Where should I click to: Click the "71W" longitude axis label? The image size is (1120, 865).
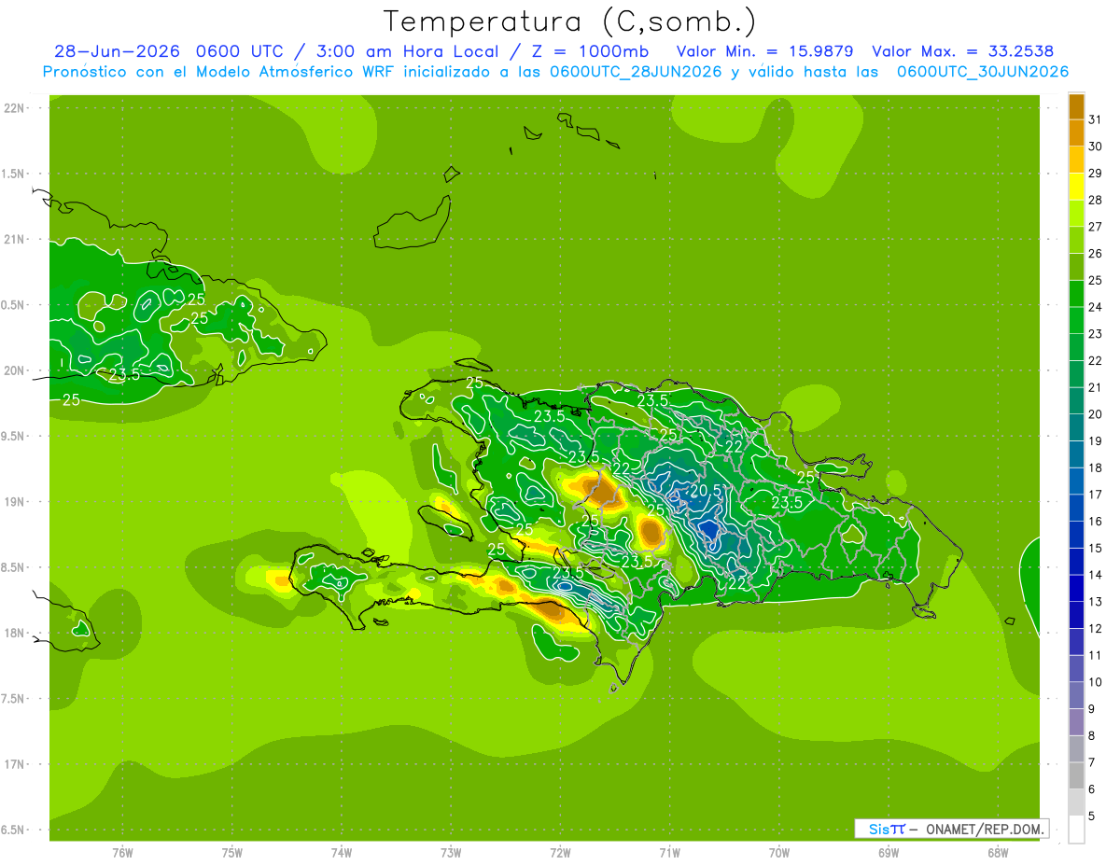669,853
